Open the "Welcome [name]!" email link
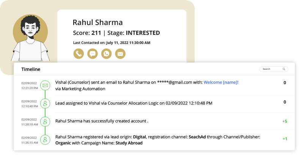This screenshot has height=155, width=299. (x=221, y=82)
